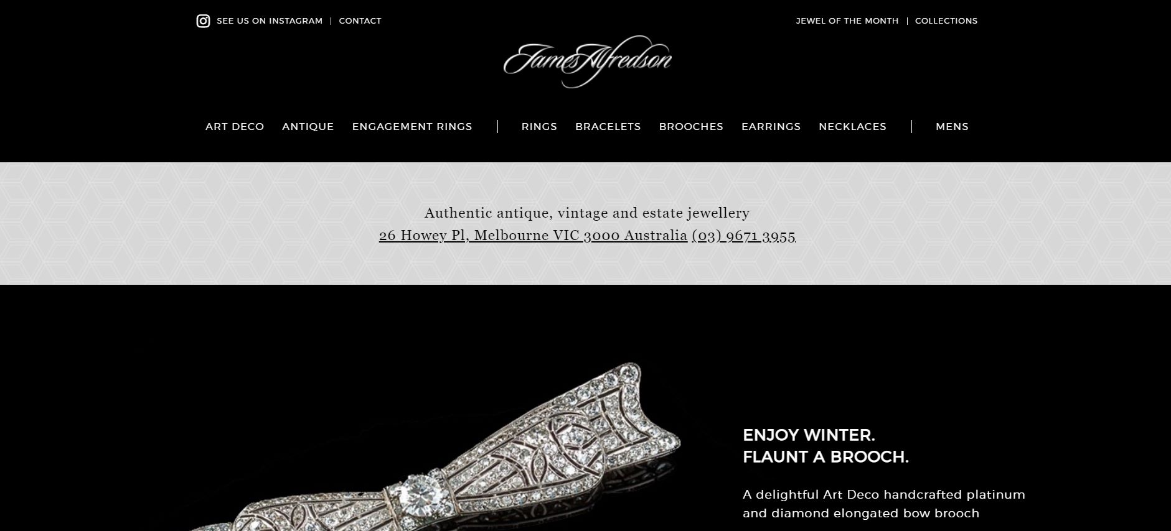The height and width of the screenshot is (531, 1171).
Task: Open the Contact page
Action: [x=360, y=21]
